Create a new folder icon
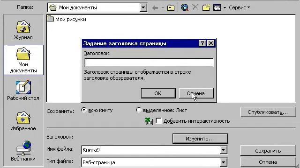The height and width of the screenshot is (168, 300). [206, 7]
